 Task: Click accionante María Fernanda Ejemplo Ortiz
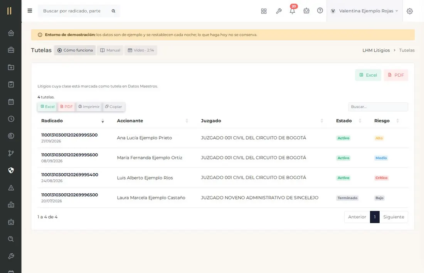[150, 158]
